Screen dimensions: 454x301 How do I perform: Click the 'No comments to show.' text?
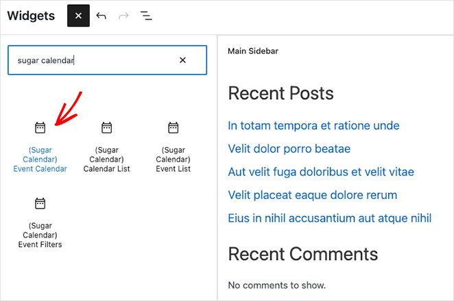(277, 285)
